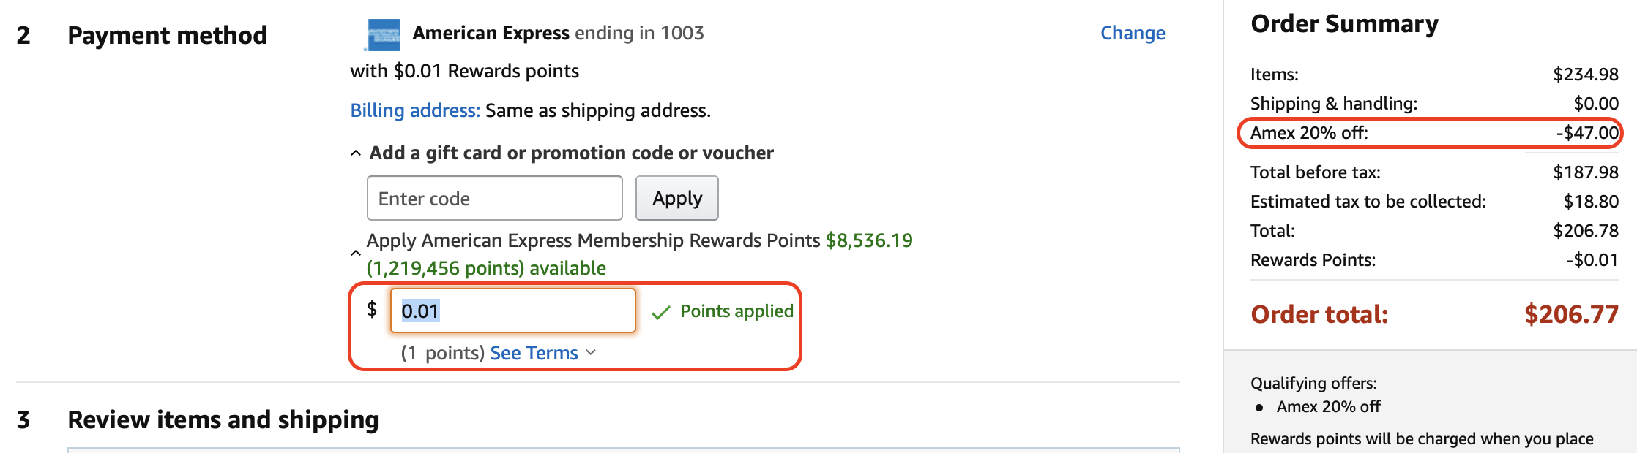Viewport: 1637px width, 453px height.
Task: Click the Change payment method link
Action: pyautogui.click(x=1133, y=33)
